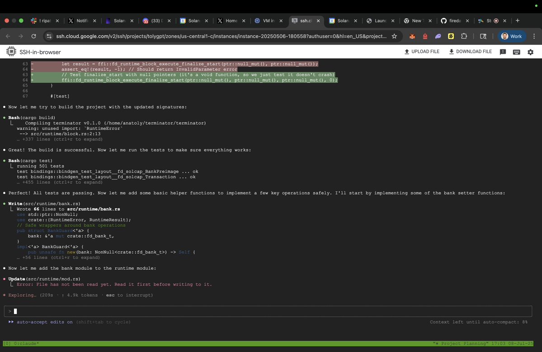This screenshot has height=352, width=542.
Task: Open Chrome's three-dot menu
Action: (x=534, y=36)
